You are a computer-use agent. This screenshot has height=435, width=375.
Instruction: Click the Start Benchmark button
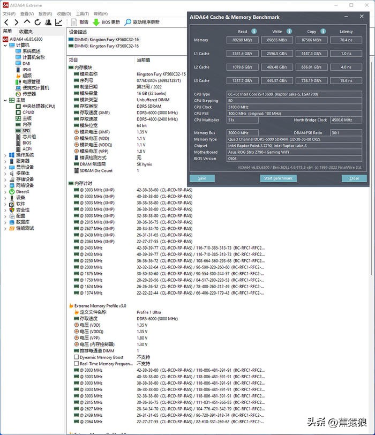click(278, 178)
